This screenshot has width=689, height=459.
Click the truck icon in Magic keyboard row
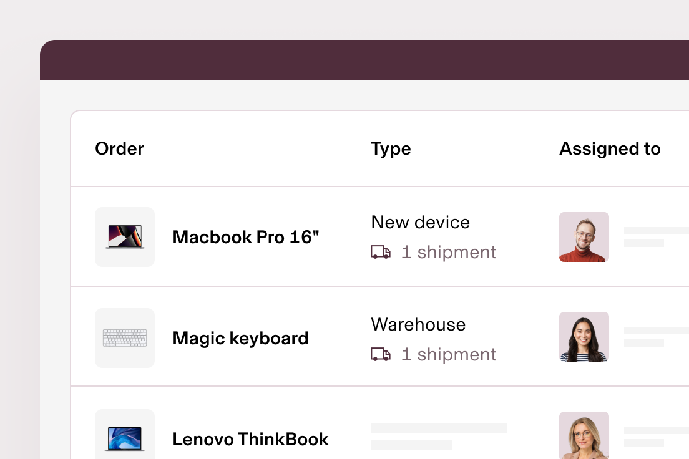(381, 354)
